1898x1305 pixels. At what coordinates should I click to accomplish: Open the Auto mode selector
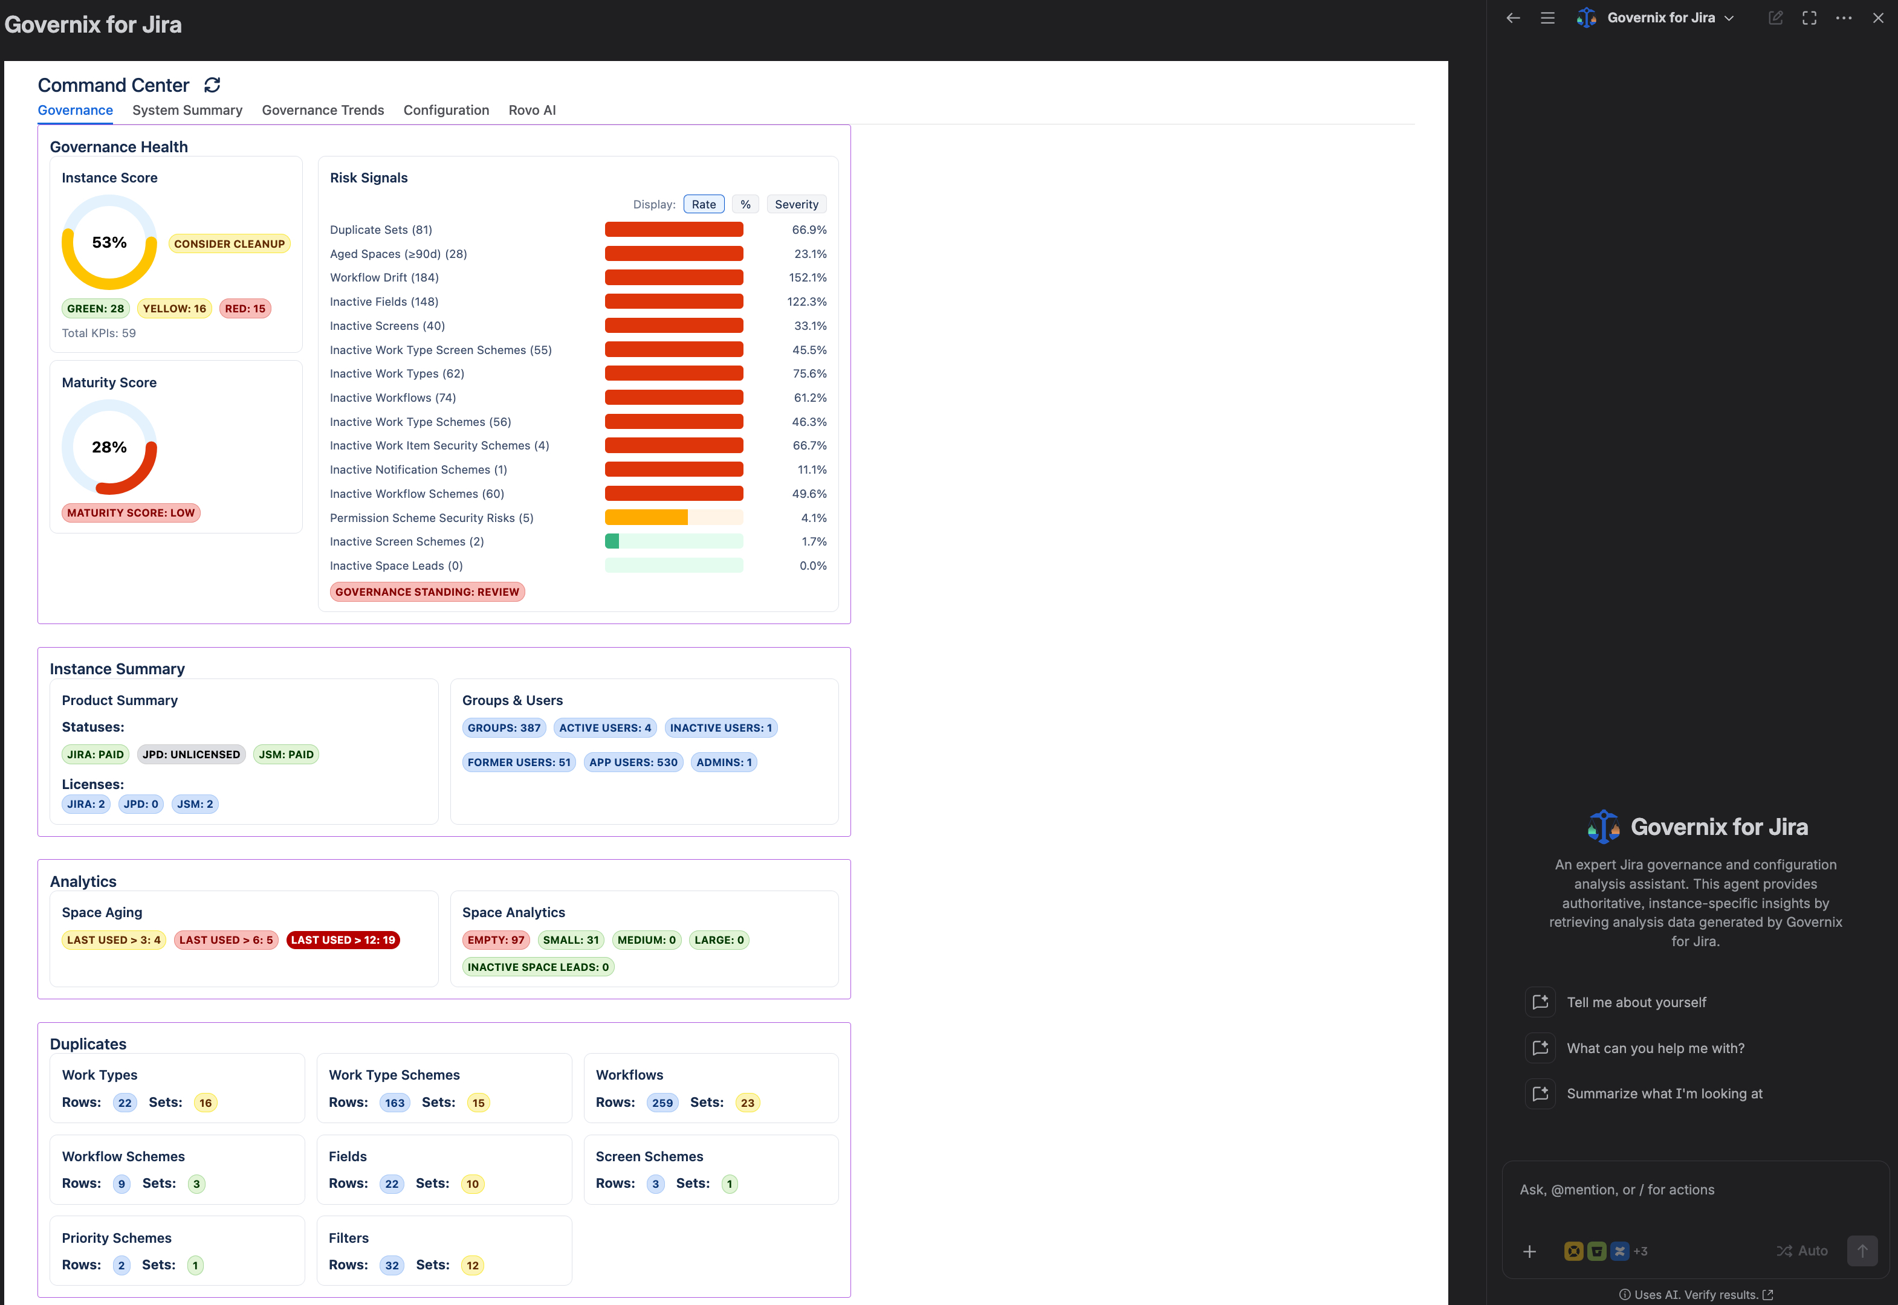click(x=1801, y=1251)
